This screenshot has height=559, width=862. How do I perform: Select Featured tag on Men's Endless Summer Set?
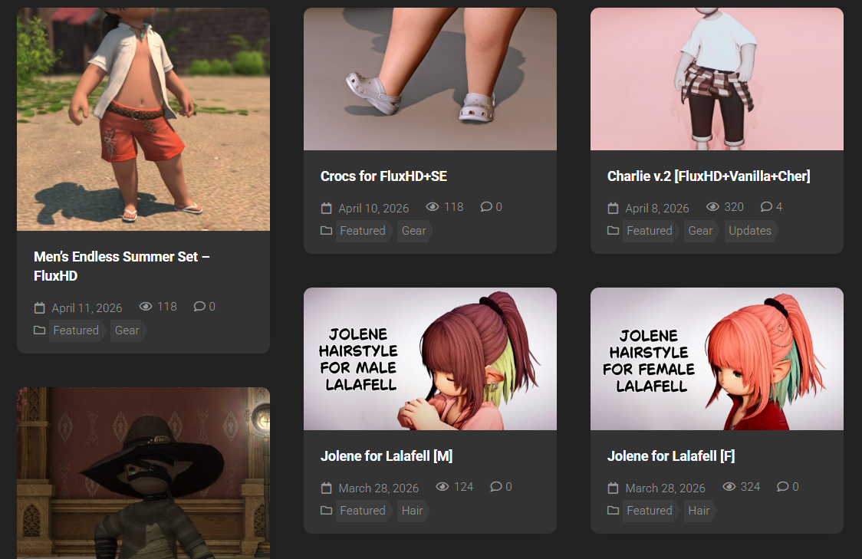pyautogui.click(x=76, y=330)
